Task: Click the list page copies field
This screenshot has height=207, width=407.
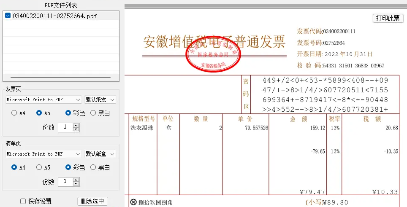Action: [65, 182]
